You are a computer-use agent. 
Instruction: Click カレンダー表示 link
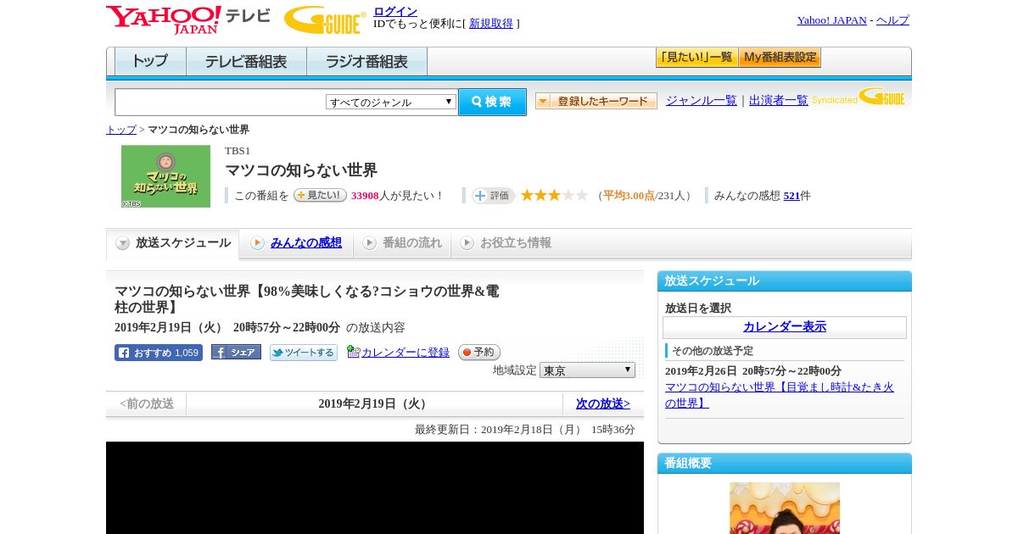[785, 327]
